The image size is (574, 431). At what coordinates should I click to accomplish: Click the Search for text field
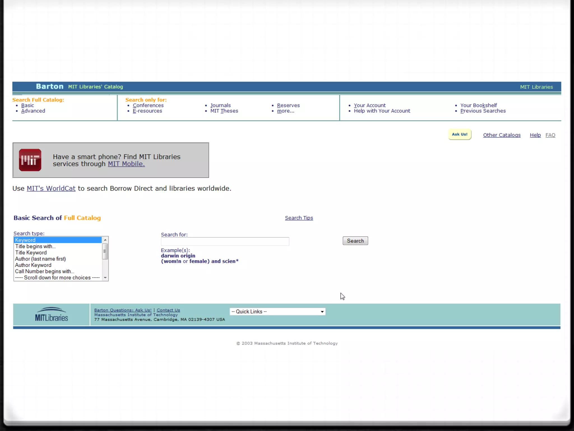pos(225,241)
